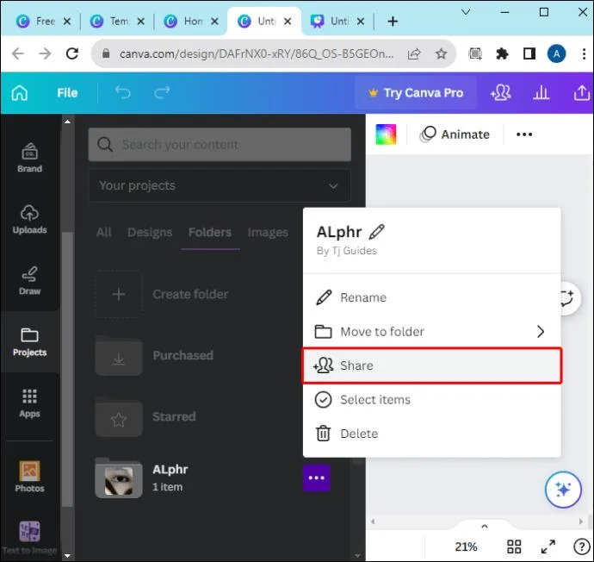Viewport: 594px width, 562px height.
Task: Open the background color picker swatch
Action: pos(386,134)
